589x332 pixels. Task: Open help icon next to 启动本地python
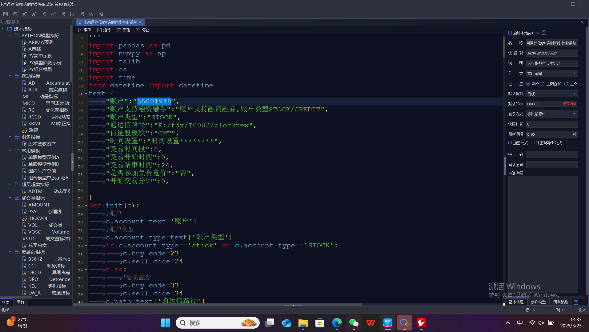pyautogui.click(x=544, y=33)
